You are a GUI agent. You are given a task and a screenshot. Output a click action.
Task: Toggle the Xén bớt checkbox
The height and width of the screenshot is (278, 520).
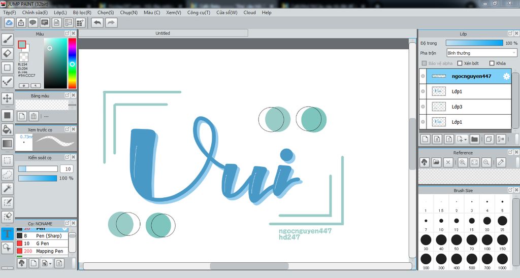[x=460, y=63]
